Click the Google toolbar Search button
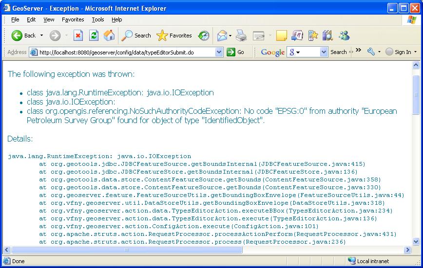423x268 pixels. (x=339, y=52)
